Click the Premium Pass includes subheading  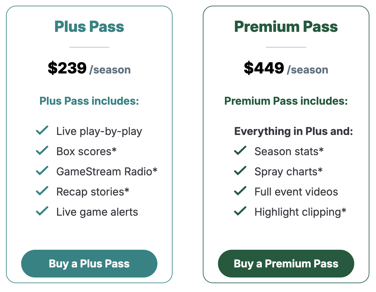click(286, 101)
